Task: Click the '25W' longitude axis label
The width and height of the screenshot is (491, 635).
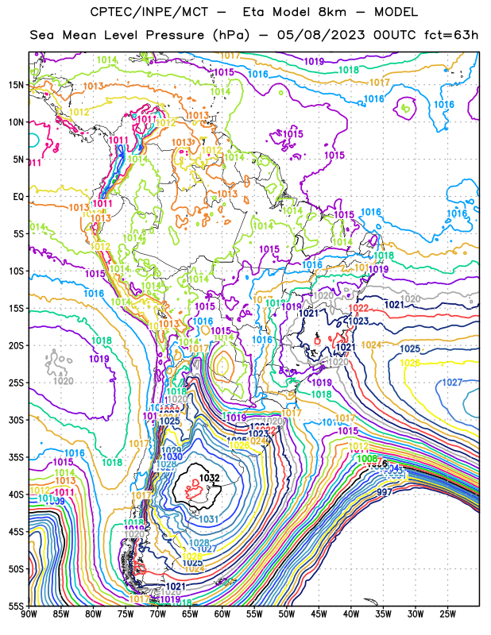Action: 448,614
